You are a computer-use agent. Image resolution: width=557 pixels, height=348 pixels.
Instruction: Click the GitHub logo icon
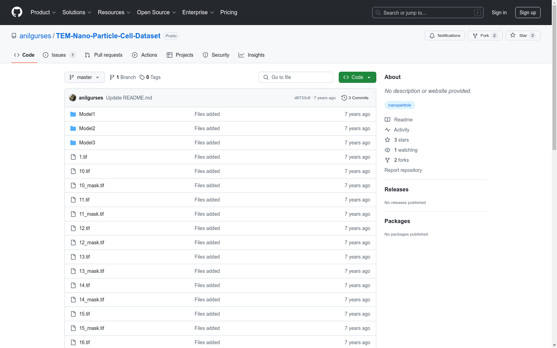(x=17, y=12)
